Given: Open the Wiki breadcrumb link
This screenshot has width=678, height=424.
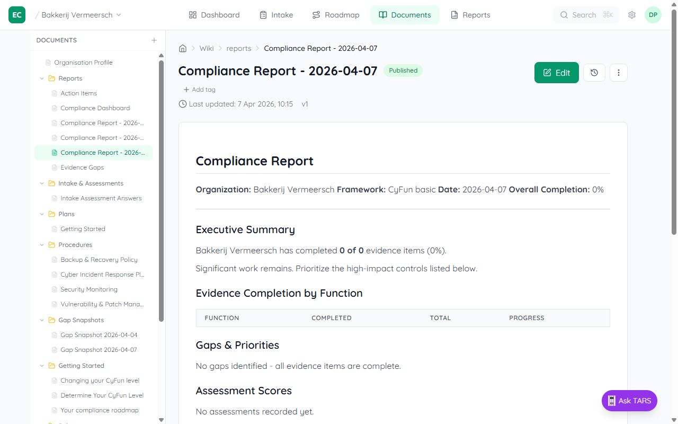Looking at the screenshot, I should pos(206,48).
